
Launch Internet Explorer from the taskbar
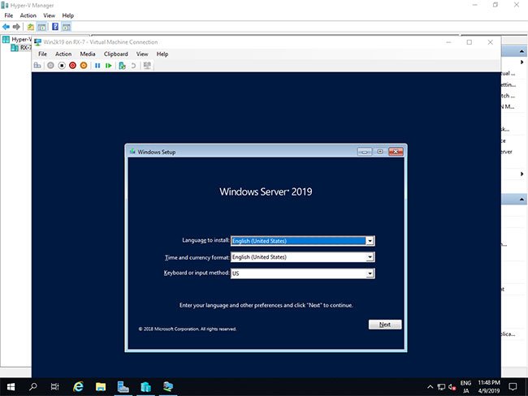(x=78, y=387)
